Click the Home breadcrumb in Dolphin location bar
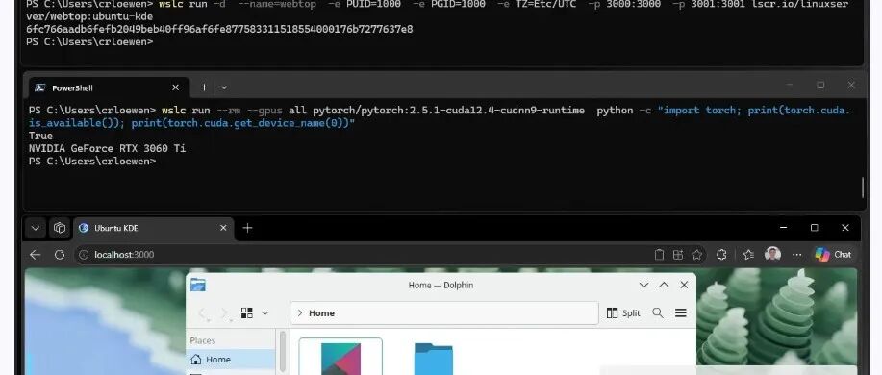The height and width of the screenshot is (375, 882). coord(322,313)
